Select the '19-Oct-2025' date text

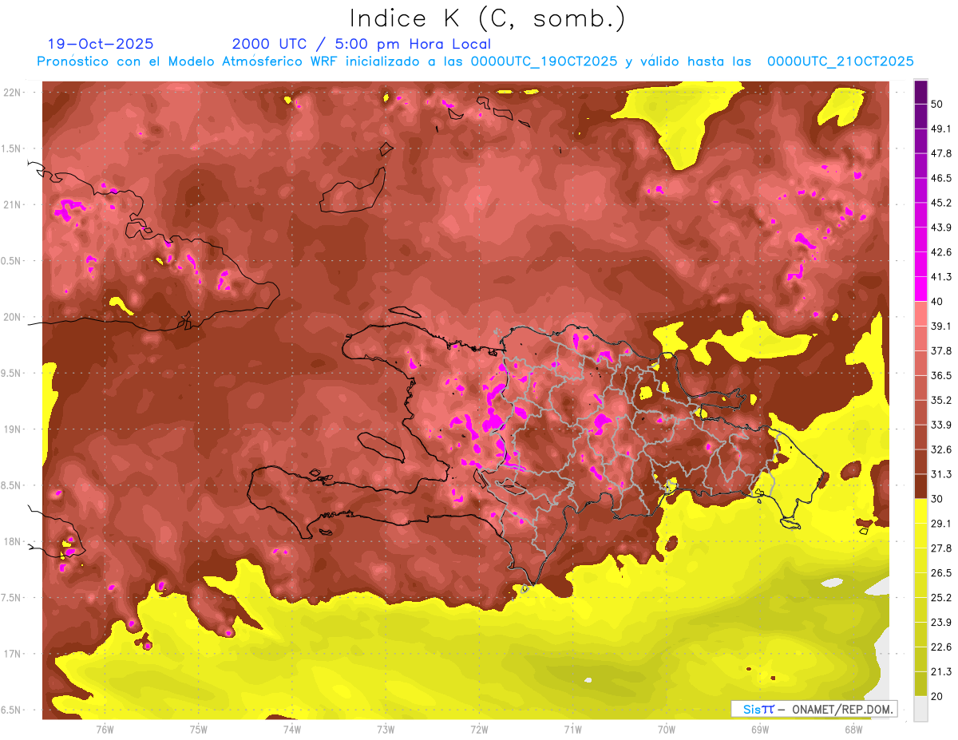[101, 44]
